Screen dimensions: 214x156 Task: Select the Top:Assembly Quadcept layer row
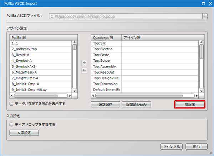145,66
